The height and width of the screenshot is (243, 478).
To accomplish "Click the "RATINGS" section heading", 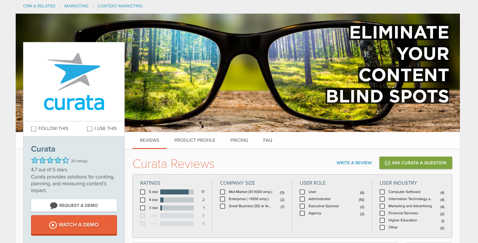I will pyautogui.click(x=150, y=183).
